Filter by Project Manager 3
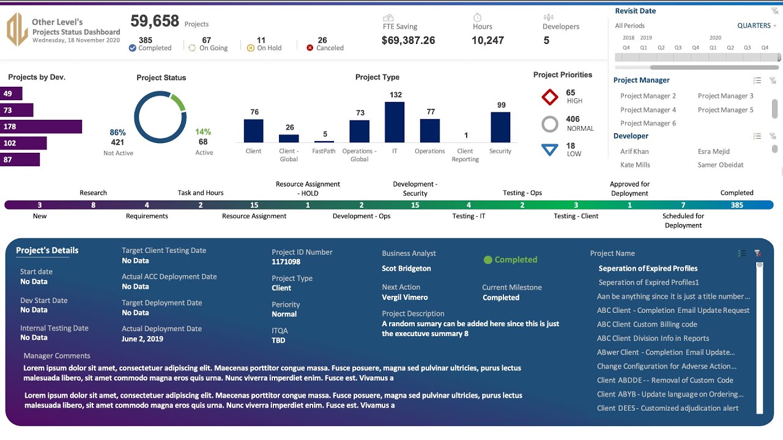The height and width of the screenshot is (440, 783). click(x=725, y=96)
